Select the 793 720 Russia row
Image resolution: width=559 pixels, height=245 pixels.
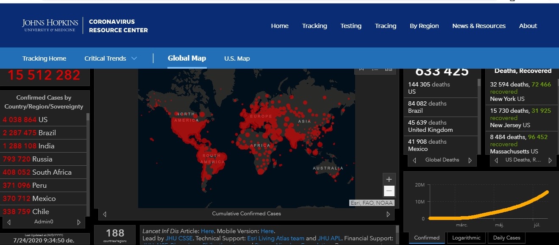point(44,159)
